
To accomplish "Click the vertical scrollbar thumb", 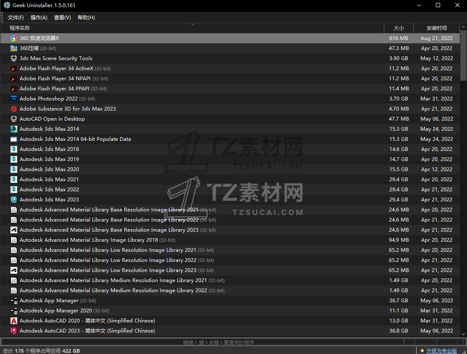I will (x=463, y=55).
